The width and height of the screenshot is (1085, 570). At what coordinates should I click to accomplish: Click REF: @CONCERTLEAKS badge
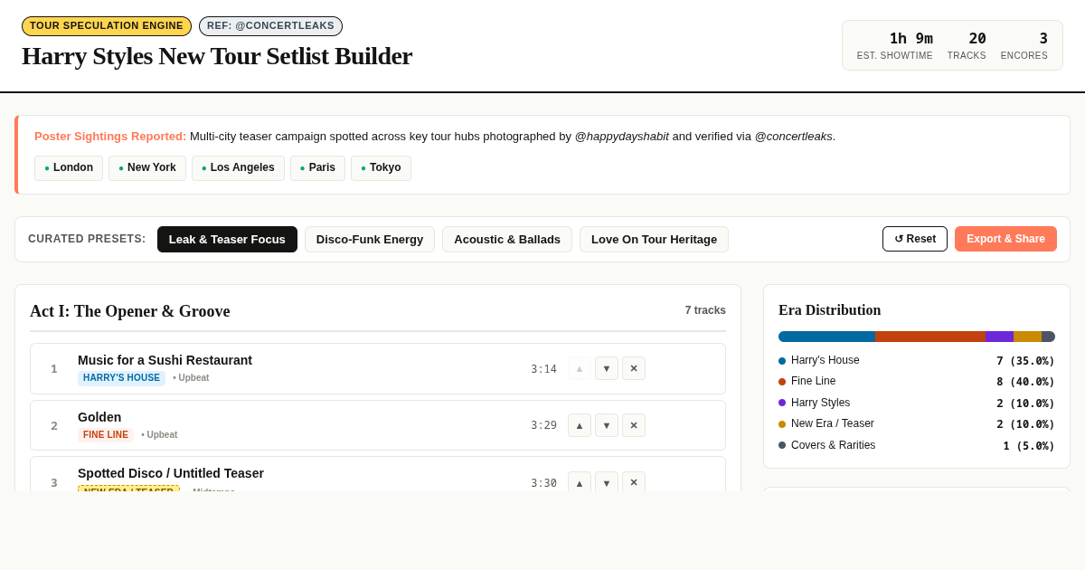pos(270,26)
